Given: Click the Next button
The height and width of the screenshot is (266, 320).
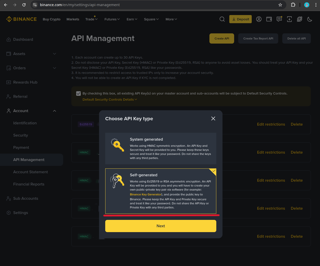Looking at the screenshot, I should pyautogui.click(x=161, y=226).
